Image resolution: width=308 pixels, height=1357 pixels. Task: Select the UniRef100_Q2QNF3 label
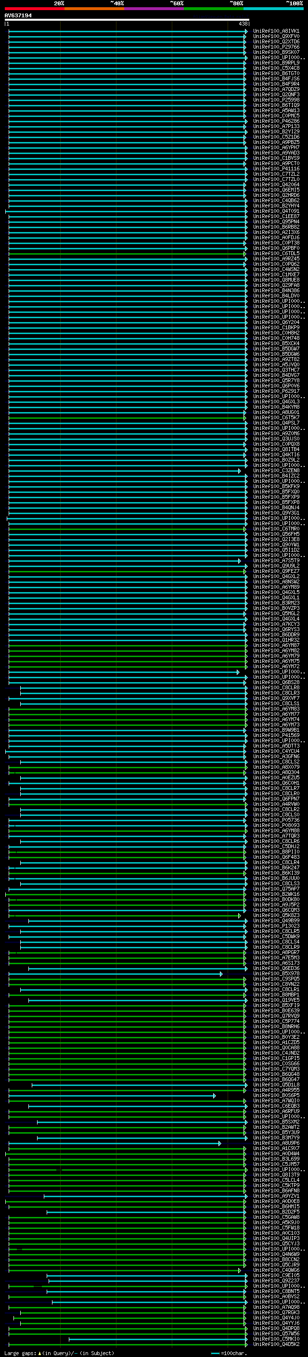click(276, 94)
